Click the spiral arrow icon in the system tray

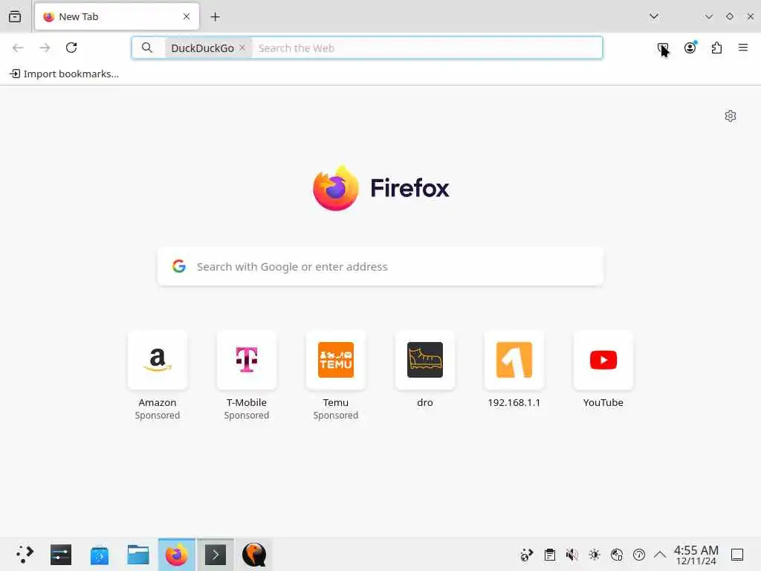point(527,555)
